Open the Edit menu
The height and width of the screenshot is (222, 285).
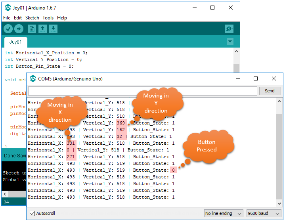[17, 18]
